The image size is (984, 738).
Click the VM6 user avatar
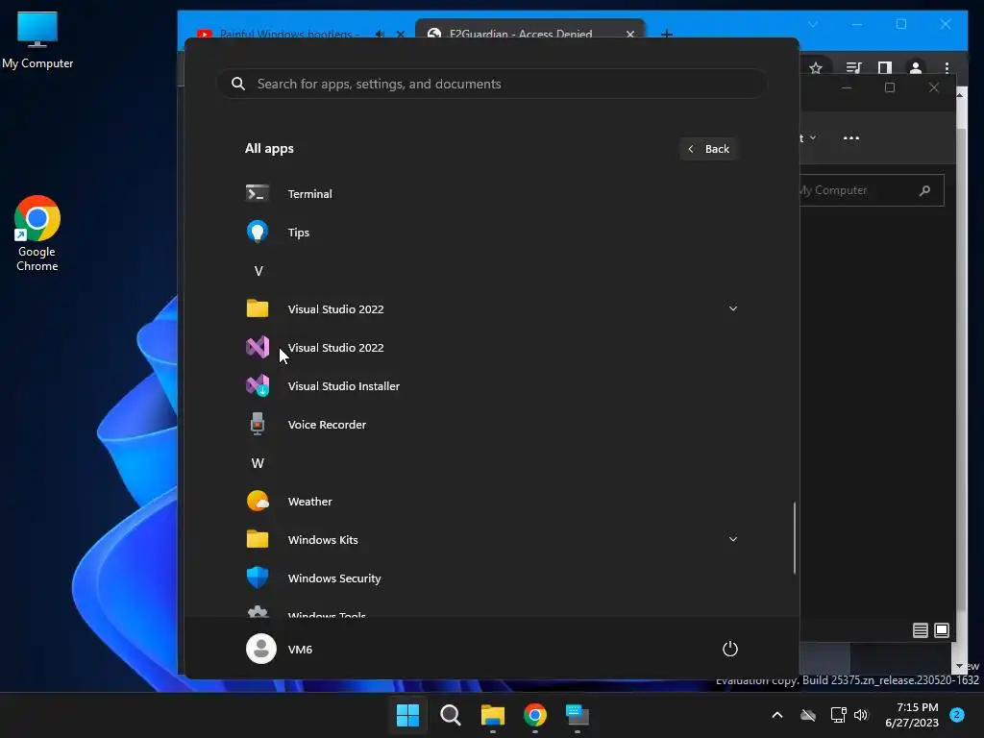[x=261, y=649]
